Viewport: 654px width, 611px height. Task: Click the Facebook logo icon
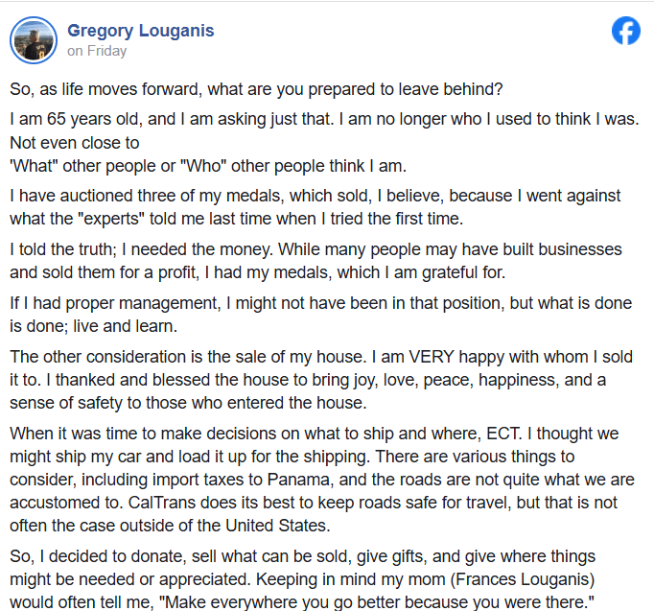pyautogui.click(x=625, y=32)
